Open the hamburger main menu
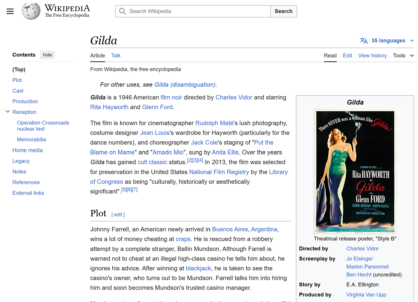418x302 pixels. coord(10,11)
